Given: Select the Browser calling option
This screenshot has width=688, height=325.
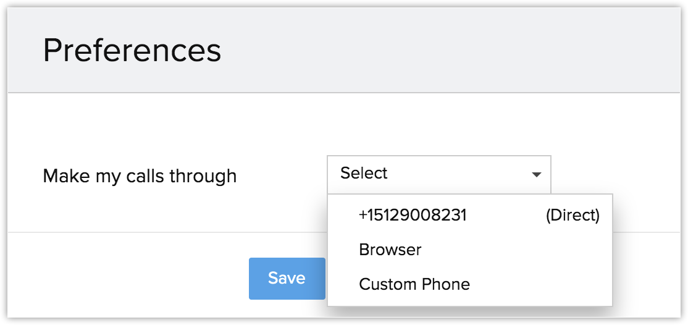Looking at the screenshot, I should pos(390,250).
